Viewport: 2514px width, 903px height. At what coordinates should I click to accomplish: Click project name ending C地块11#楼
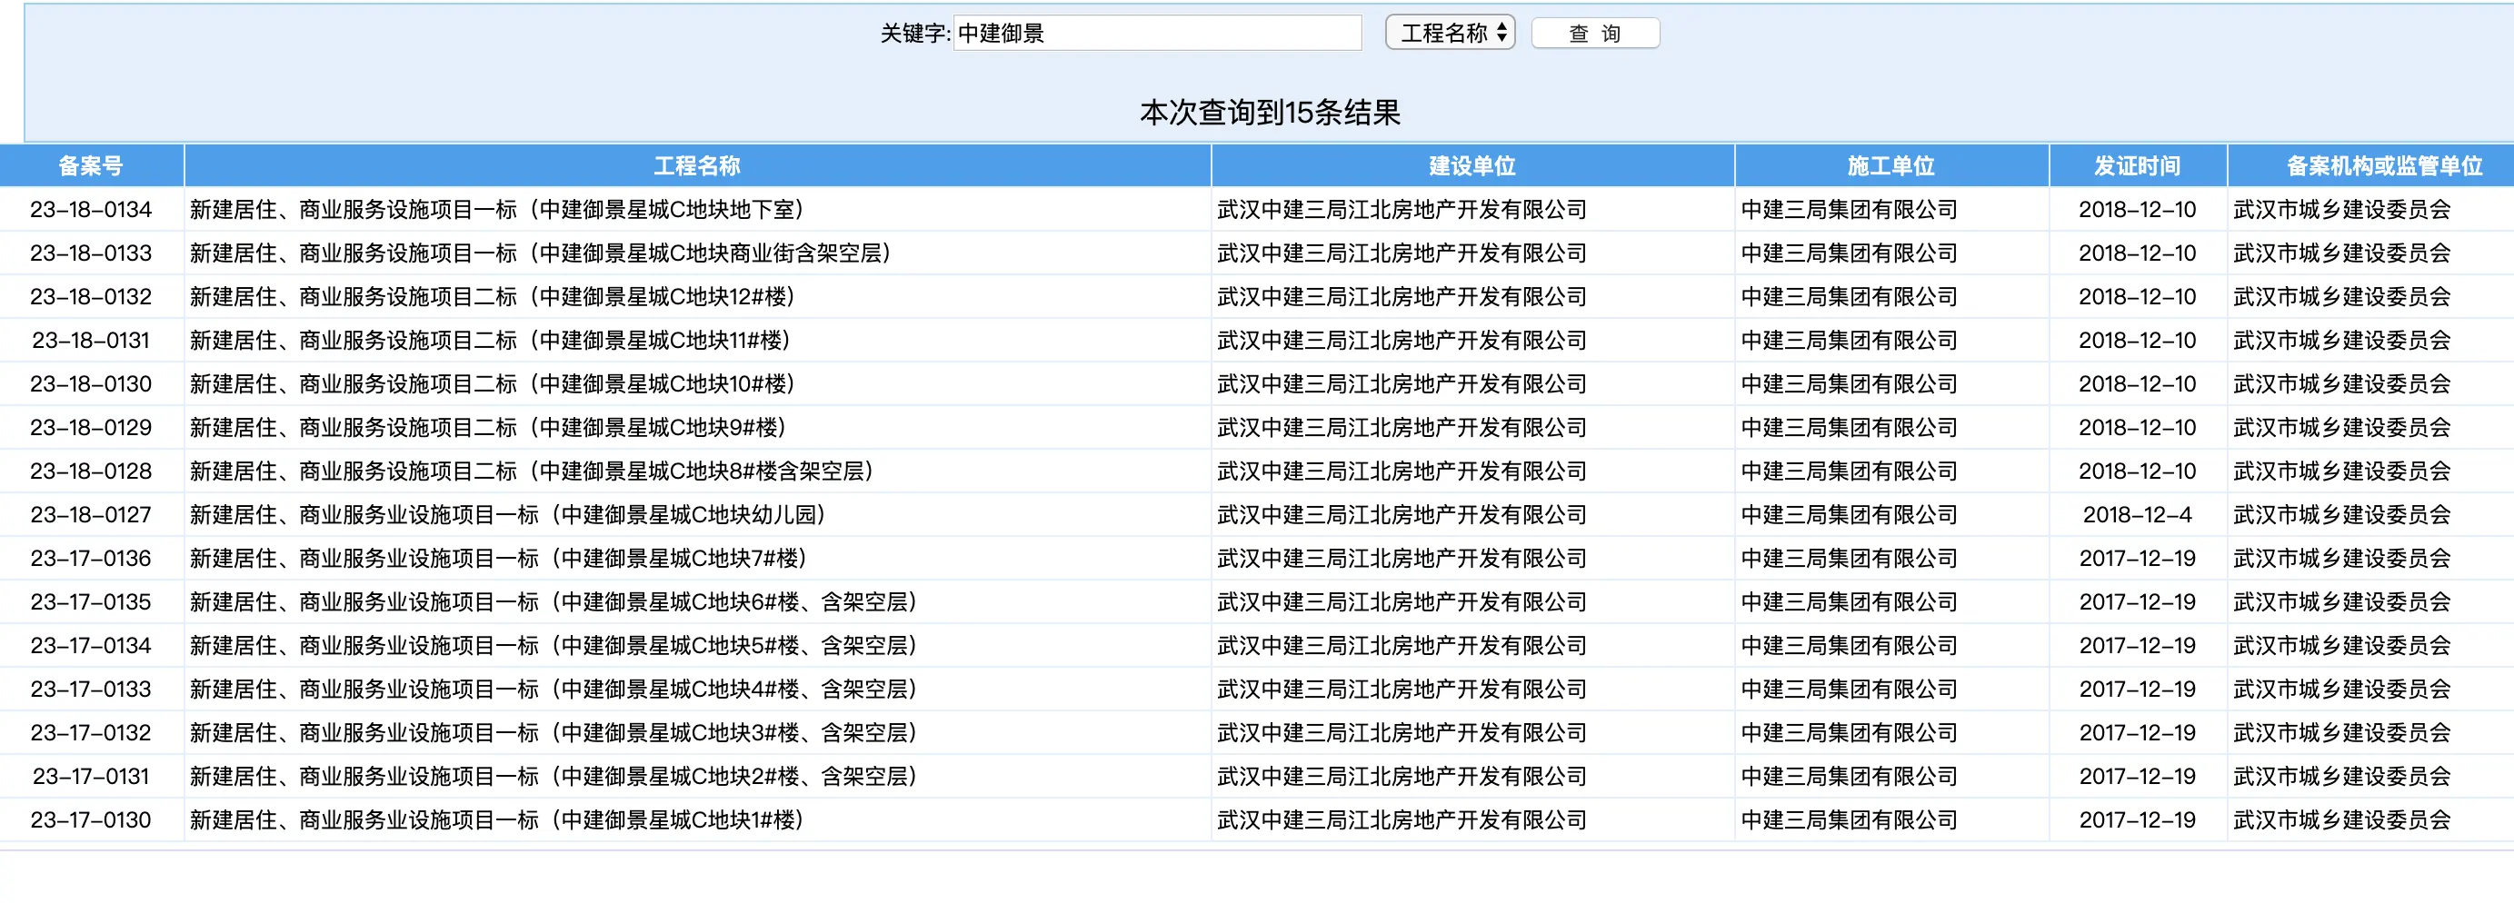pyautogui.click(x=493, y=341)
